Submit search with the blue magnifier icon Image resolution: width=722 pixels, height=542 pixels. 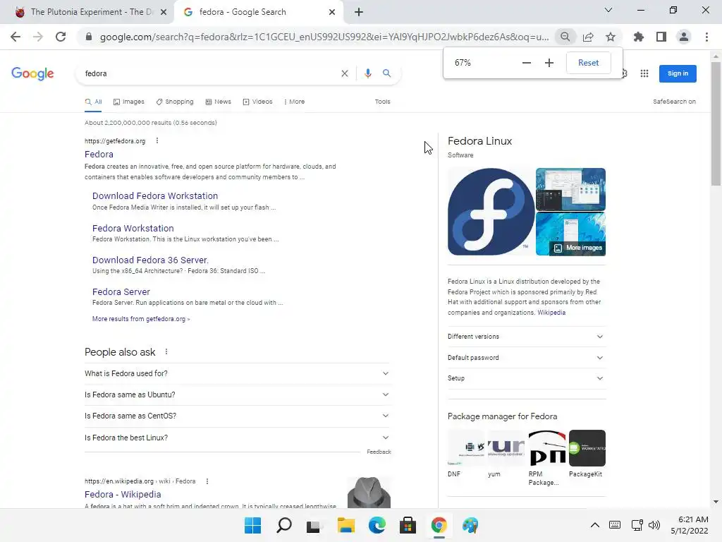pos(387,73)
